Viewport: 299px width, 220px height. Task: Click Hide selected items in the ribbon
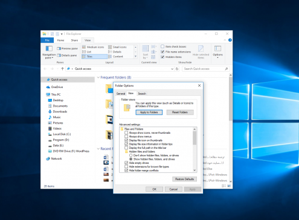(x=201, y=52)
